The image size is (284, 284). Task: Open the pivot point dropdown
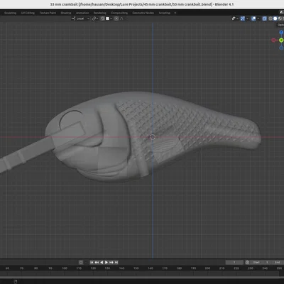[95, 18]
